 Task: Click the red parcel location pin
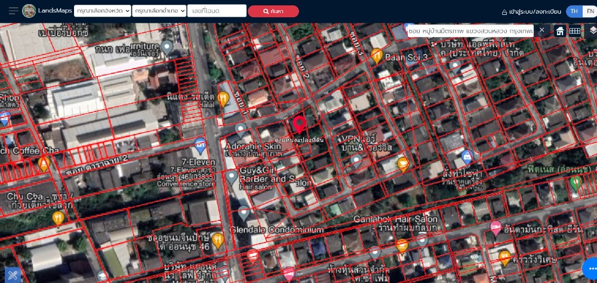point(299,124)
